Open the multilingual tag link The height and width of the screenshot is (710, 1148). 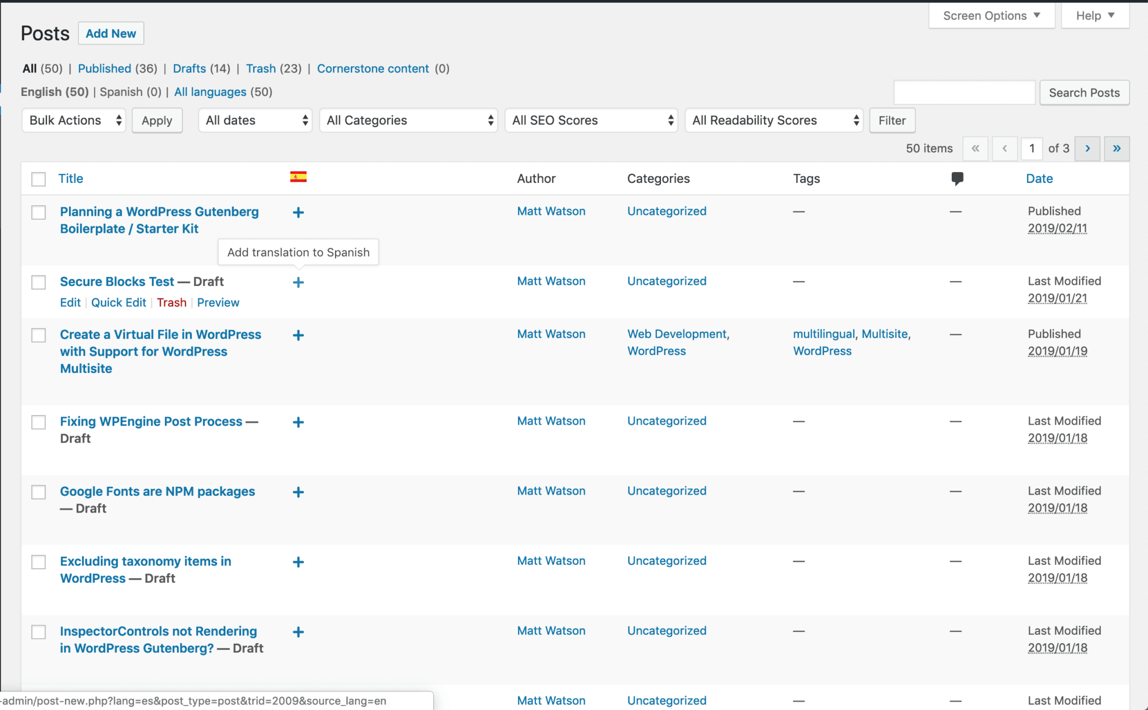pyautogui.click(x=824, y=334)
